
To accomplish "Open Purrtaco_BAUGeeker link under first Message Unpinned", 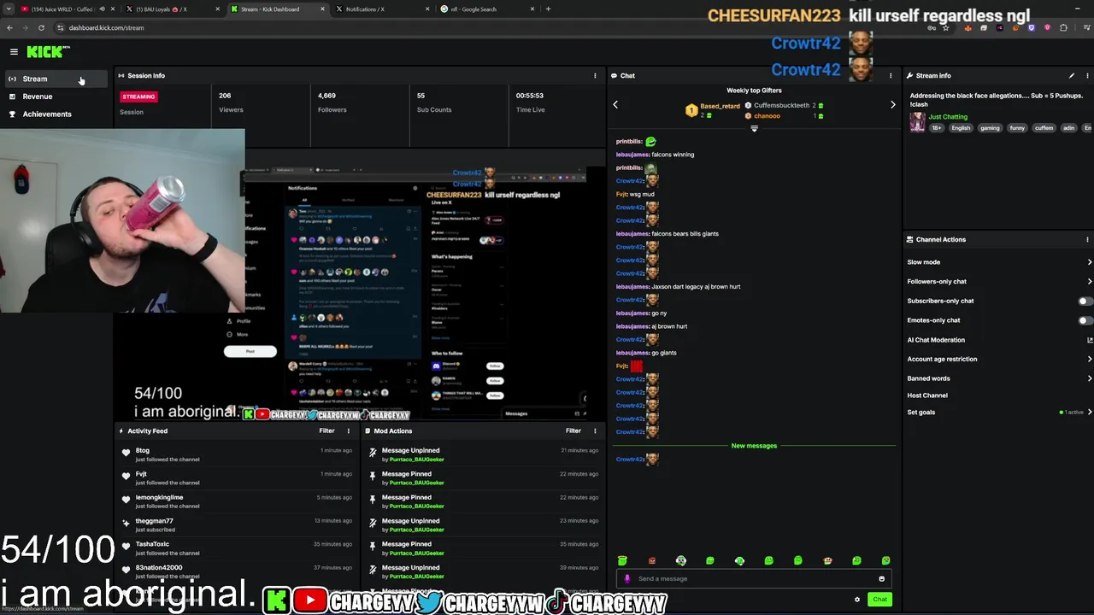I will 416,460.
